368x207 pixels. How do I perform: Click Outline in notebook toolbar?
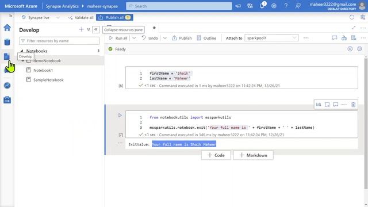pyautogui.click(x=206, y=38)
